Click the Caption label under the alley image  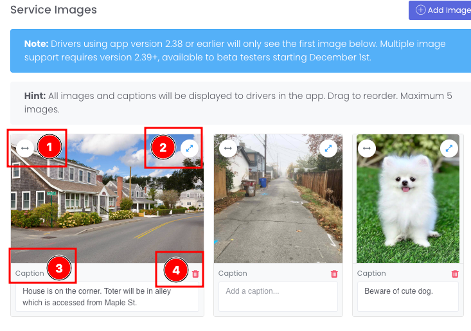[233, 273]
